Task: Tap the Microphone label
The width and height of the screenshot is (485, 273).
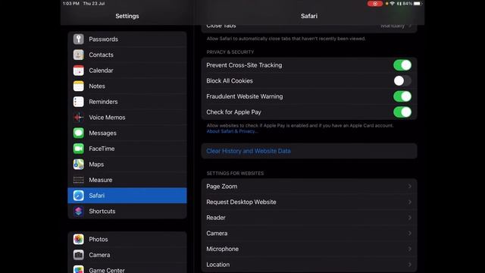Action: [x=222, y=249]
